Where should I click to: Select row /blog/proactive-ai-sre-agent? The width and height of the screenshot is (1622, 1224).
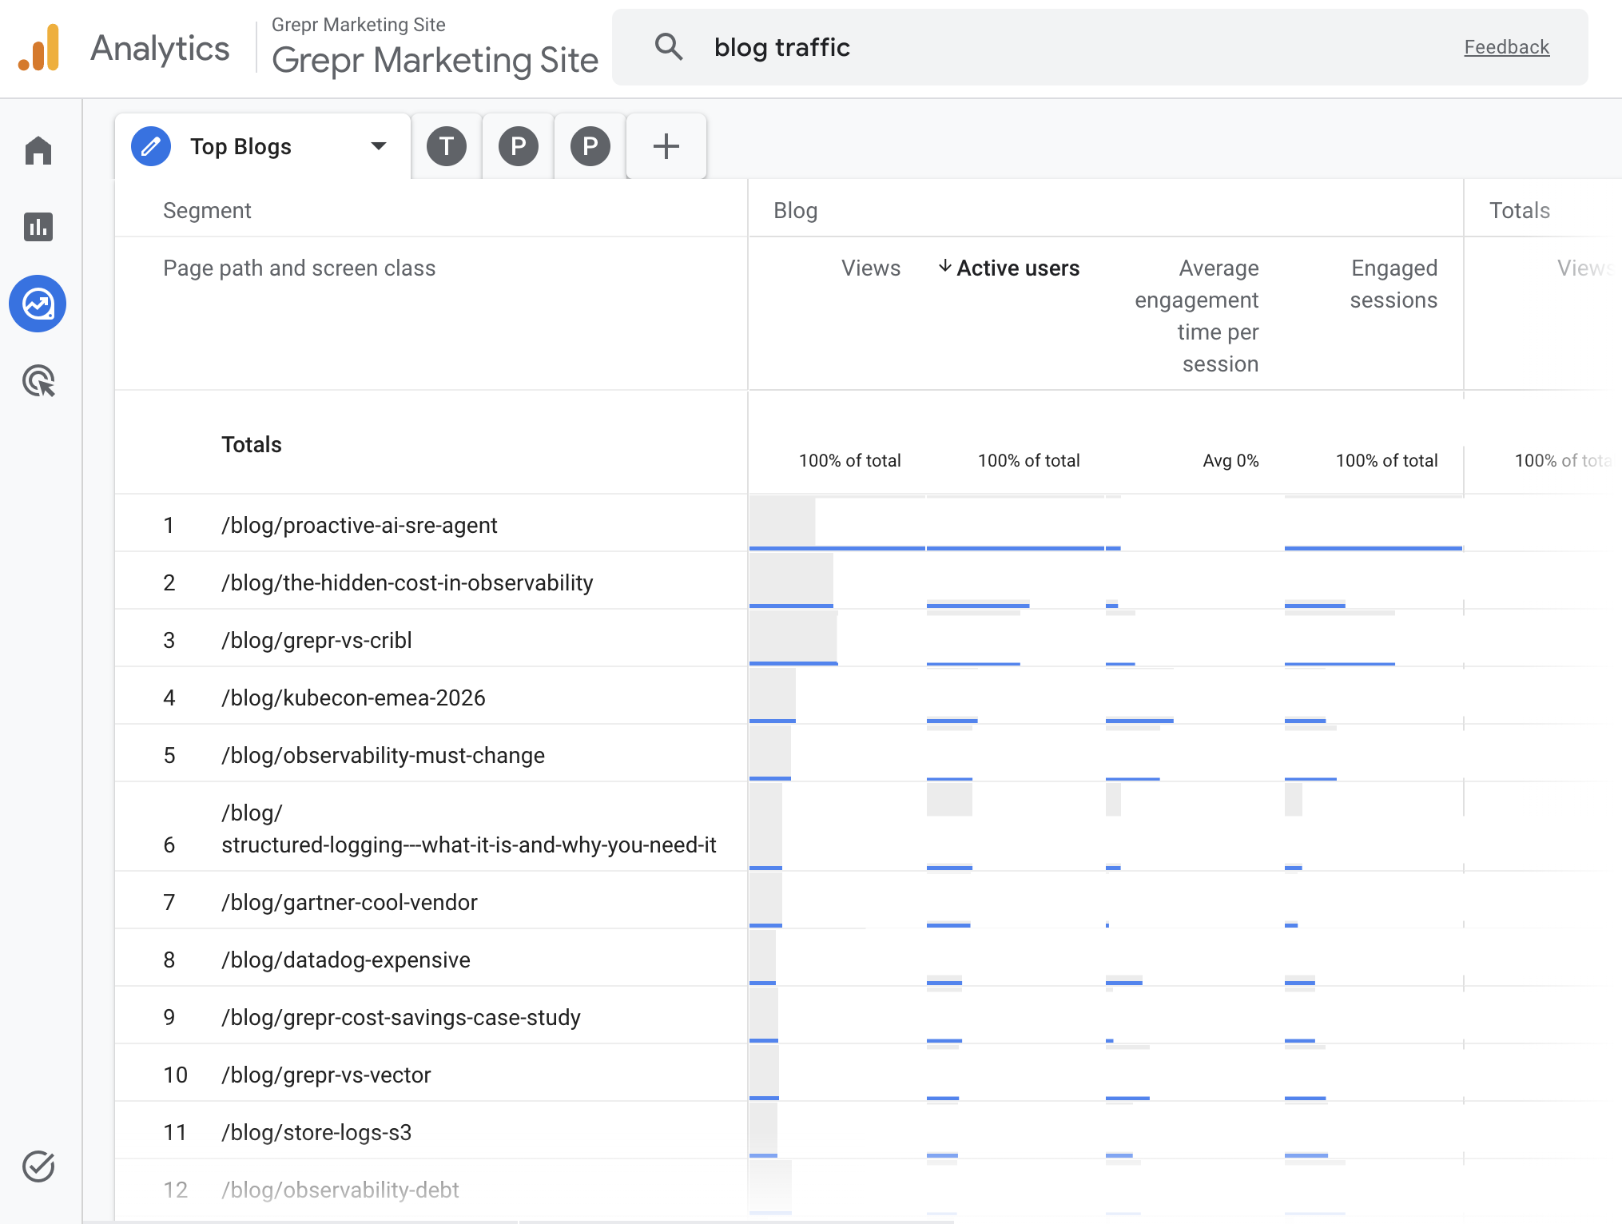pos(360,525)
